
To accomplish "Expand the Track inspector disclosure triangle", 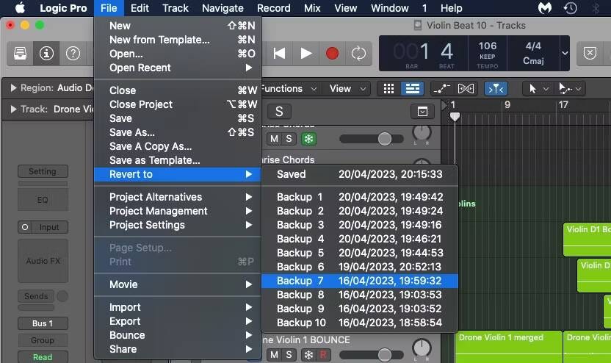I will [14, 109].
